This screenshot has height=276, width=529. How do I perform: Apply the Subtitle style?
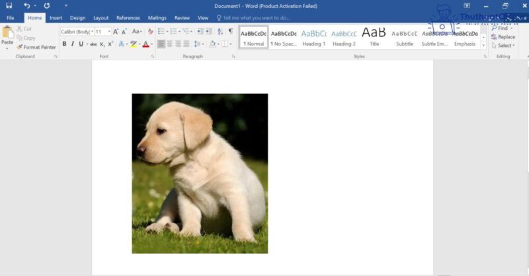pyautogui.click(x=405, y=37)
